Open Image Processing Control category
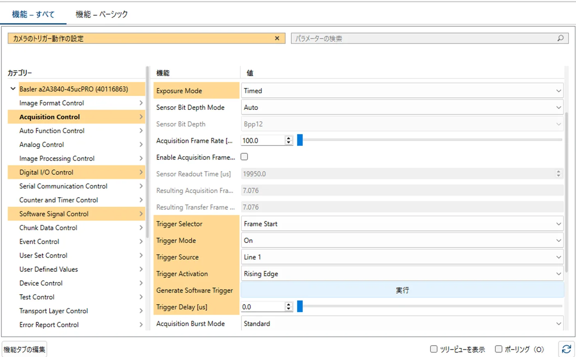The width and height of the screenshot is (576, 357). pos(76,158)
